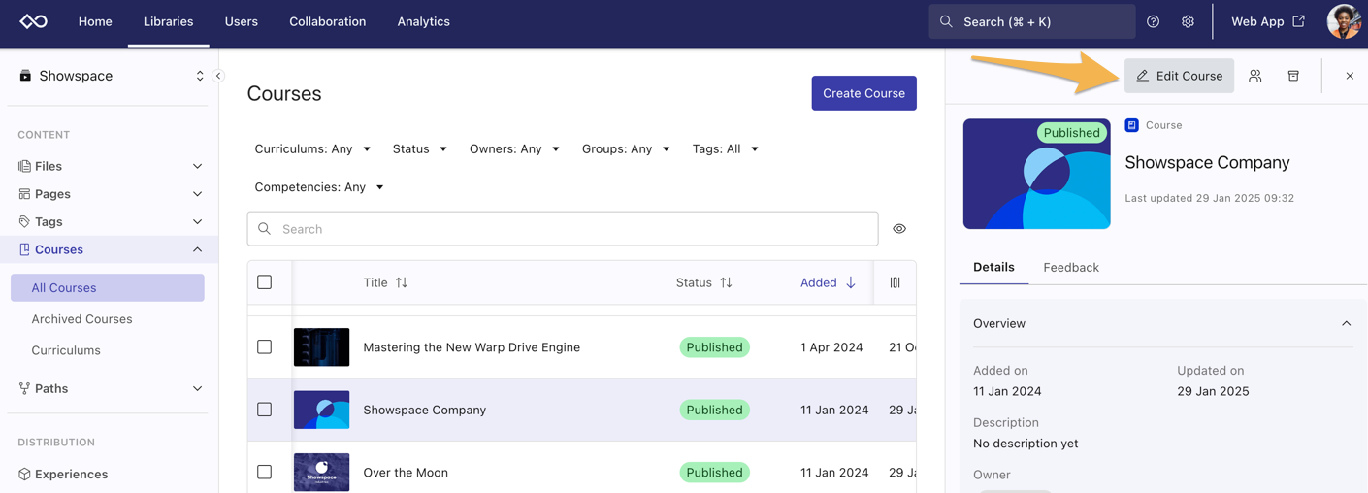The height and width of the screenshot is (493, 1368).
Task: Click the Over the Moon course thumbnail
Action: click(321, 472)
